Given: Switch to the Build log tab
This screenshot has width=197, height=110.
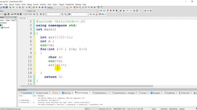Looking at the screenshot, I should click(67, 93).
